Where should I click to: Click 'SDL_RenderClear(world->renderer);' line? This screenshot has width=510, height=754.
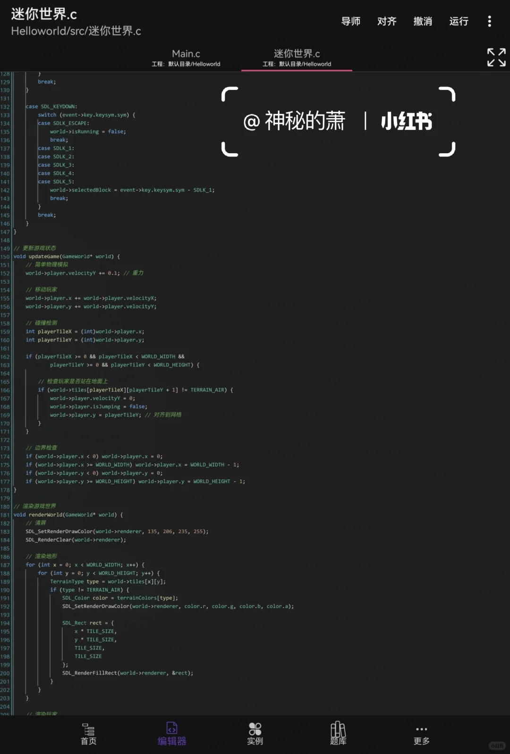tap(76, 540)
